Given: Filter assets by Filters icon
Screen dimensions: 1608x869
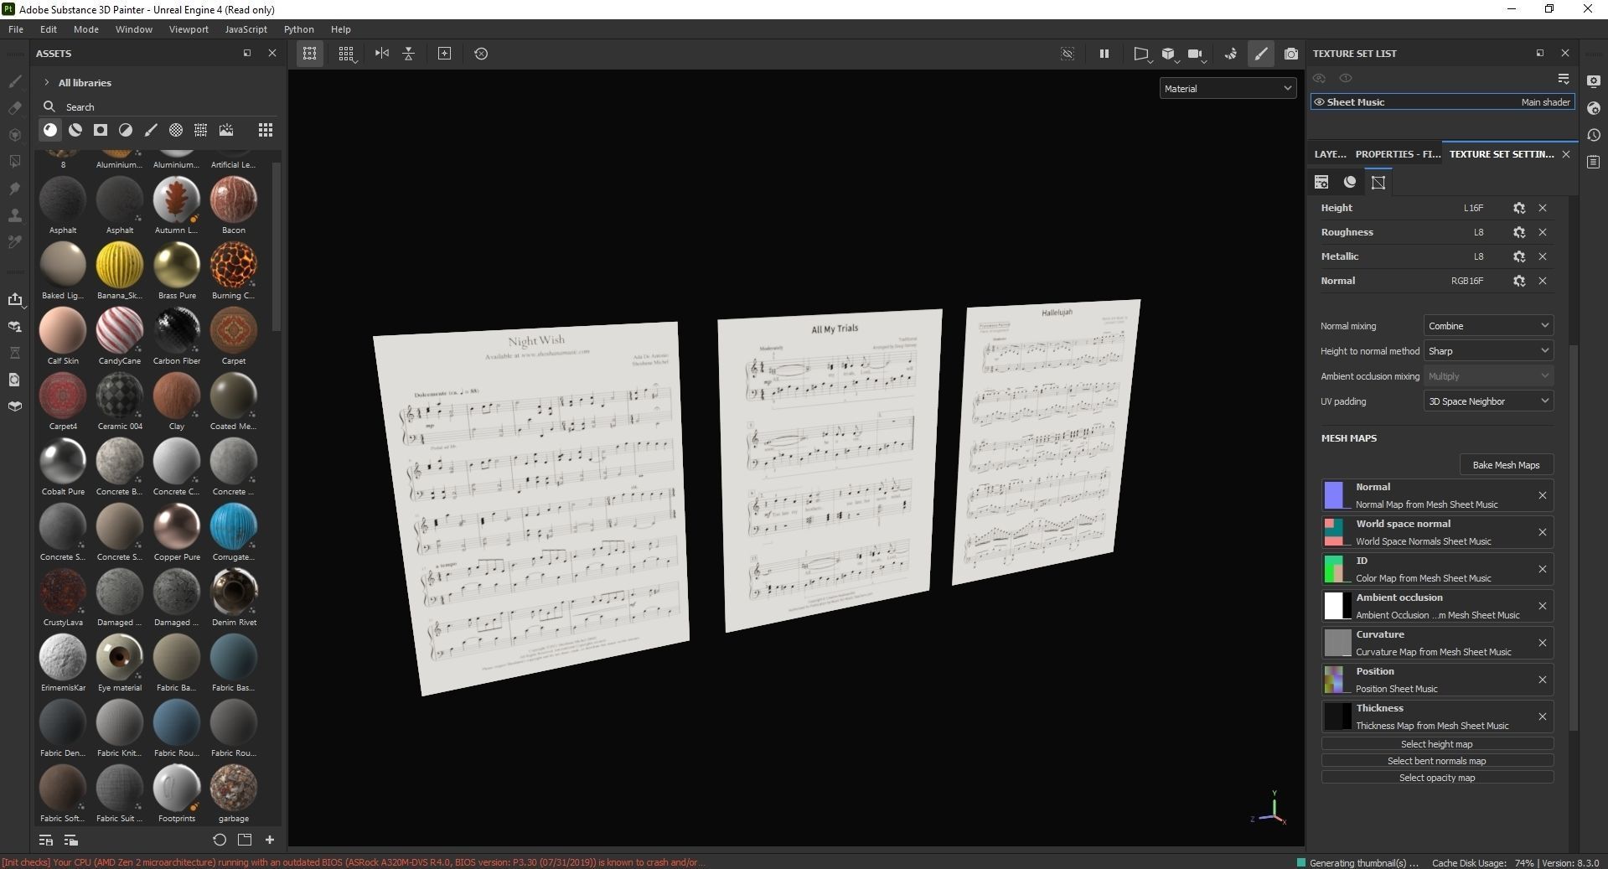Looking at the screenshot, I should pyautogui.click(x=126, y=130).
